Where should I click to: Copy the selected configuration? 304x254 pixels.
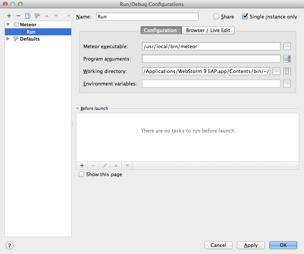click(x=27, y=16)
